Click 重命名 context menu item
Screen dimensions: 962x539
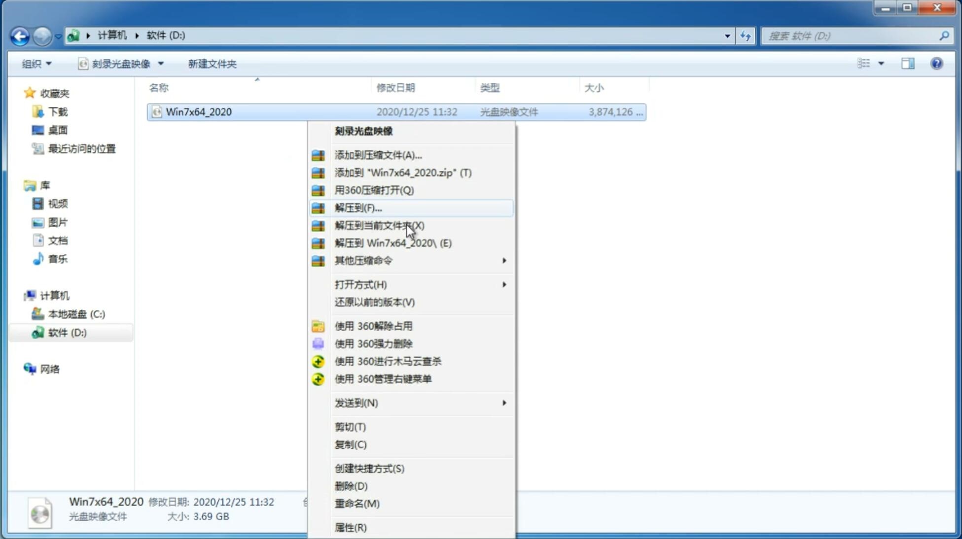coord(357,504)
